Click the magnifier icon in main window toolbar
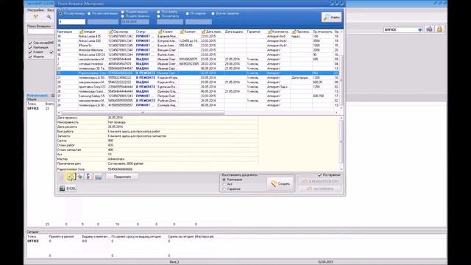This screenshot has width=471, height=265. (49, 17)
